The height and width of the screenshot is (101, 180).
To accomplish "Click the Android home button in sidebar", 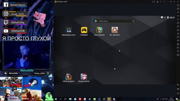I will click(178, 89).
